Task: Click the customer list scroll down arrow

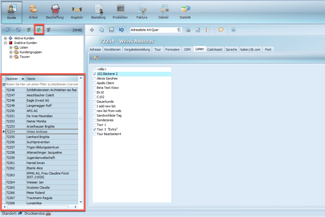Action: point(81,202)
